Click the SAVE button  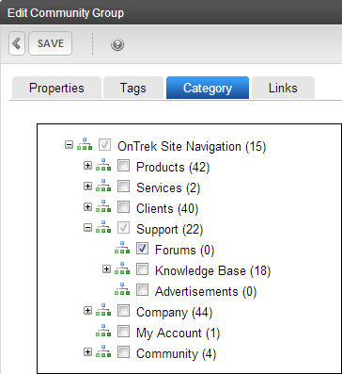click(x=51, y=43)
